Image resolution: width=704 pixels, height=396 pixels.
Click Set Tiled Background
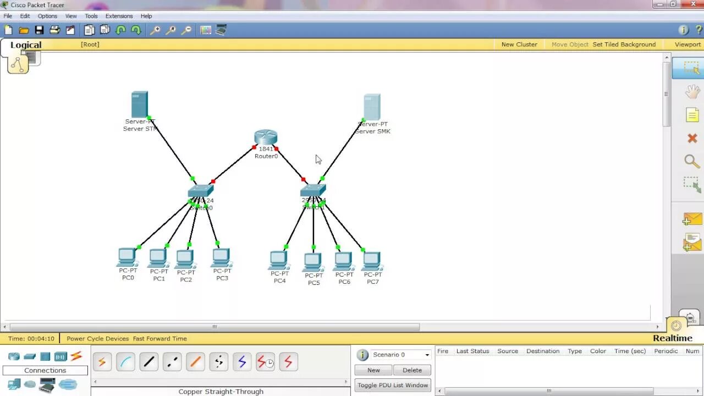(624, 45)
